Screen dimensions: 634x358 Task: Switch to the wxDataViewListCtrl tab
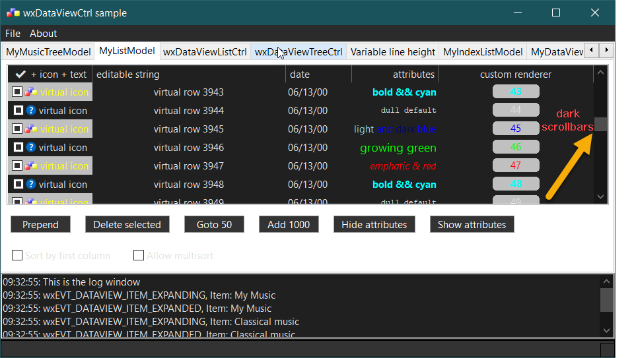(x=205, y=52)
